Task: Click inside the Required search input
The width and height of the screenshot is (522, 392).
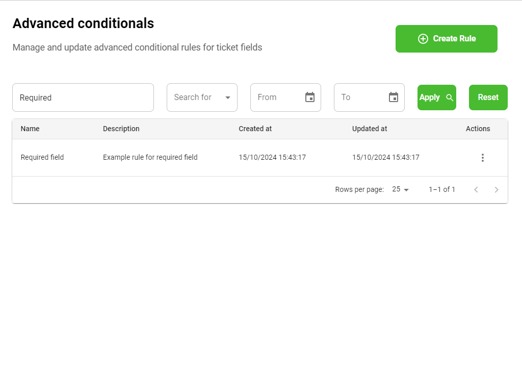Action: click(83, 97)
